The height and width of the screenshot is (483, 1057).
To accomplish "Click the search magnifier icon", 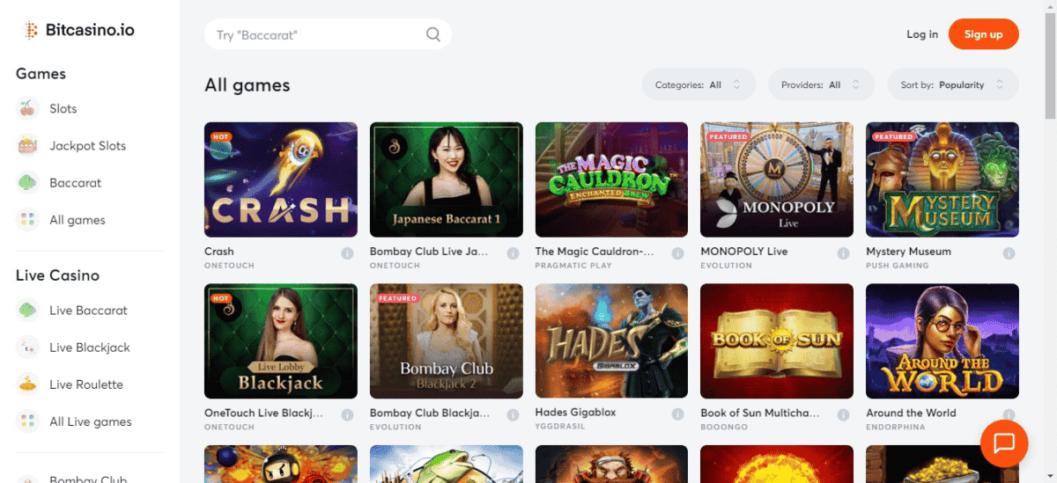I will [432, 35].
